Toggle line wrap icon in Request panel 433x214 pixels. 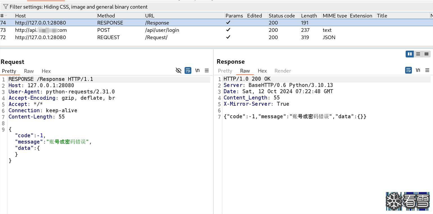(188, 70)
